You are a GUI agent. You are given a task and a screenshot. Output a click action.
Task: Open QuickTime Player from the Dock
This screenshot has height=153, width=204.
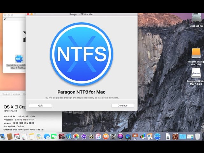(x=128, y=137)
